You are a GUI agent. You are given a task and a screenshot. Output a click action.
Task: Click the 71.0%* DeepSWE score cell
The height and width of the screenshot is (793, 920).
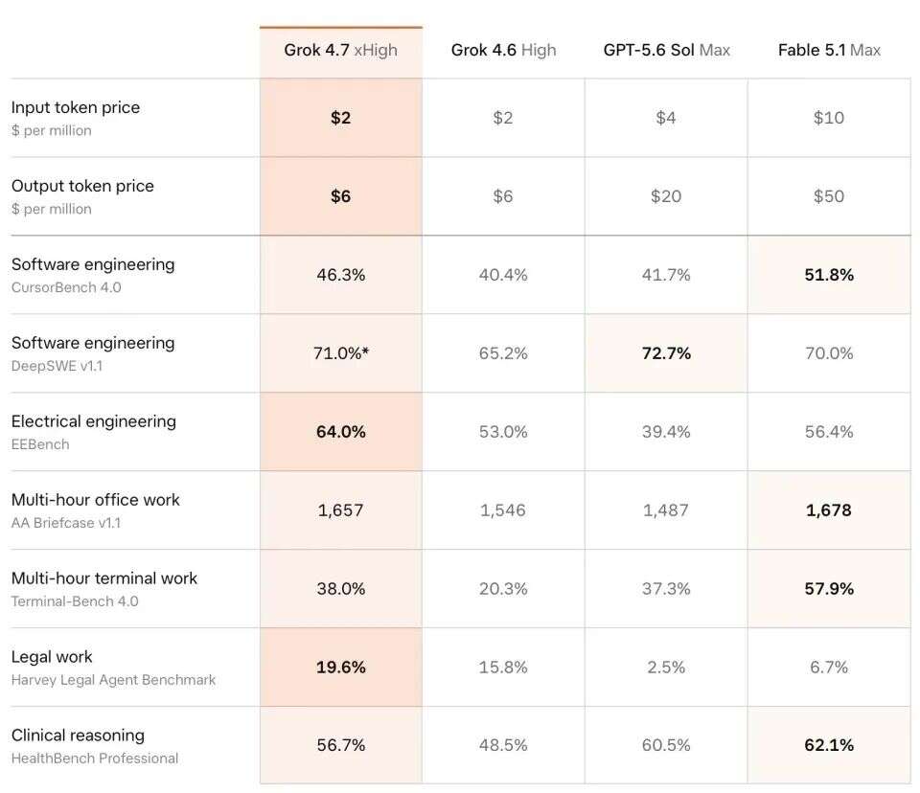point(341,353)
